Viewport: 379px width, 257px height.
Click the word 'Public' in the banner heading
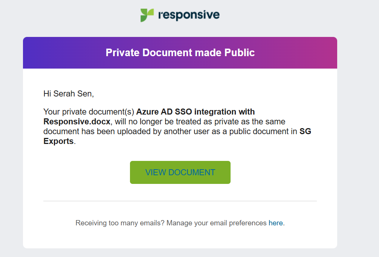[x=240, y=53]
